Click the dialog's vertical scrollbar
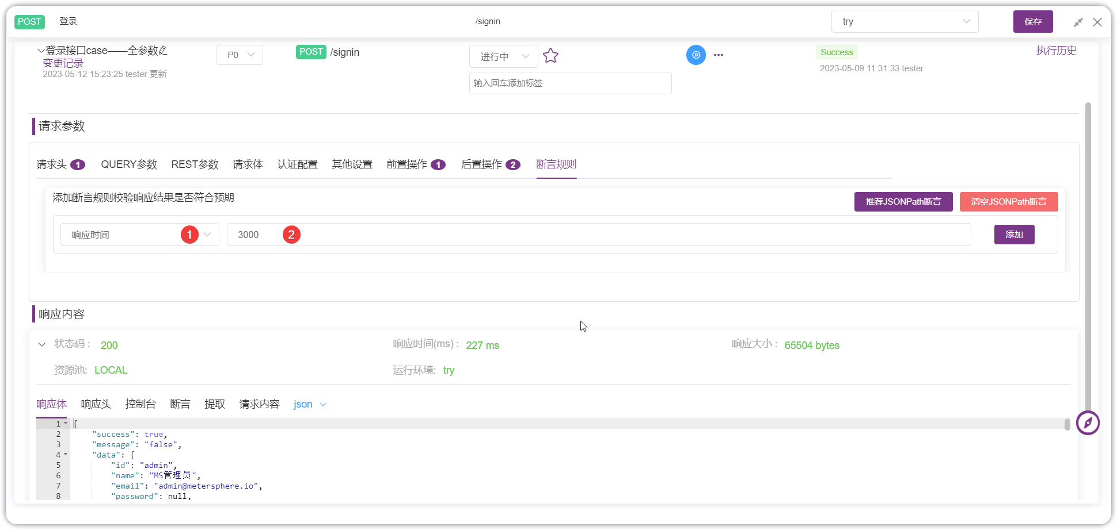Viewport: 1117px width, 530px height. click(1088, 259)
